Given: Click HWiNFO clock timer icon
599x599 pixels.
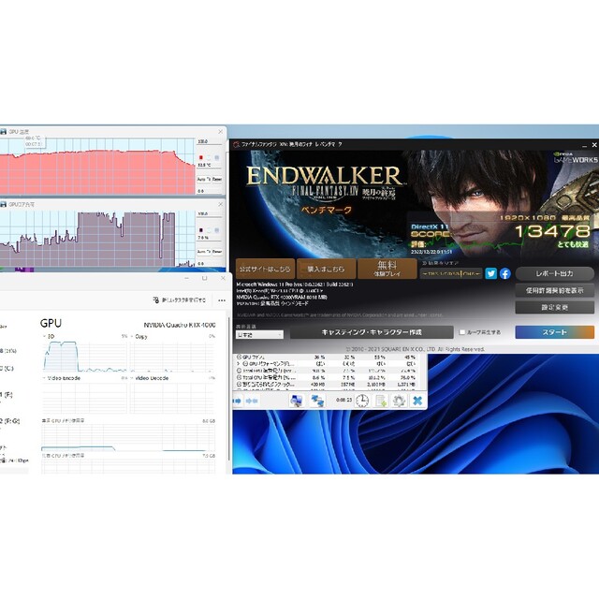Looking at the screenshot, I should pyautogui.click(x=362, y=401).
